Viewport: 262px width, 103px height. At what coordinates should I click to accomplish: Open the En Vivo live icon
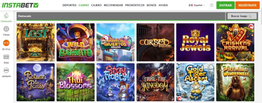coord(6,43)
